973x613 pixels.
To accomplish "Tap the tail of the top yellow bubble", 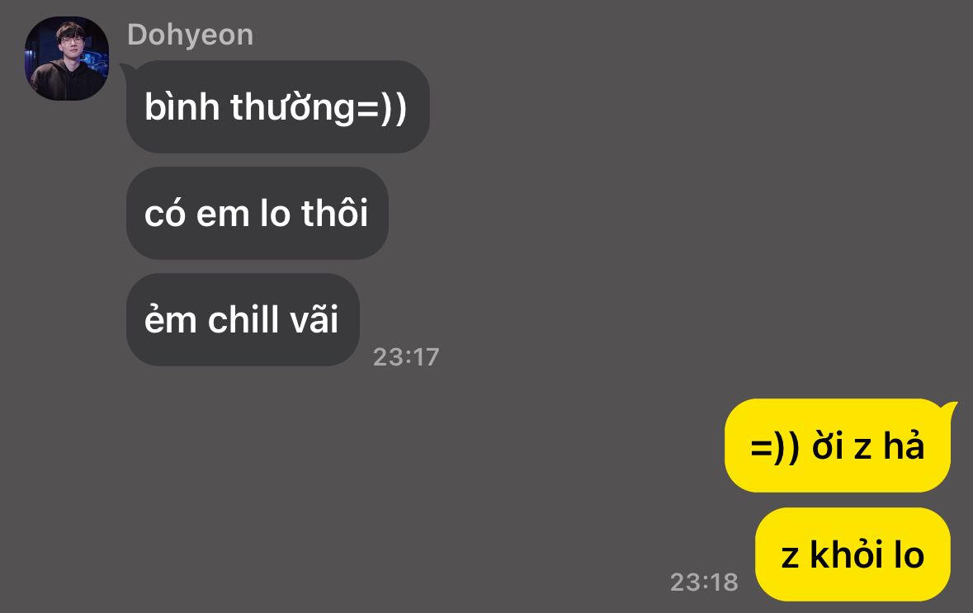I will (949, 410).
